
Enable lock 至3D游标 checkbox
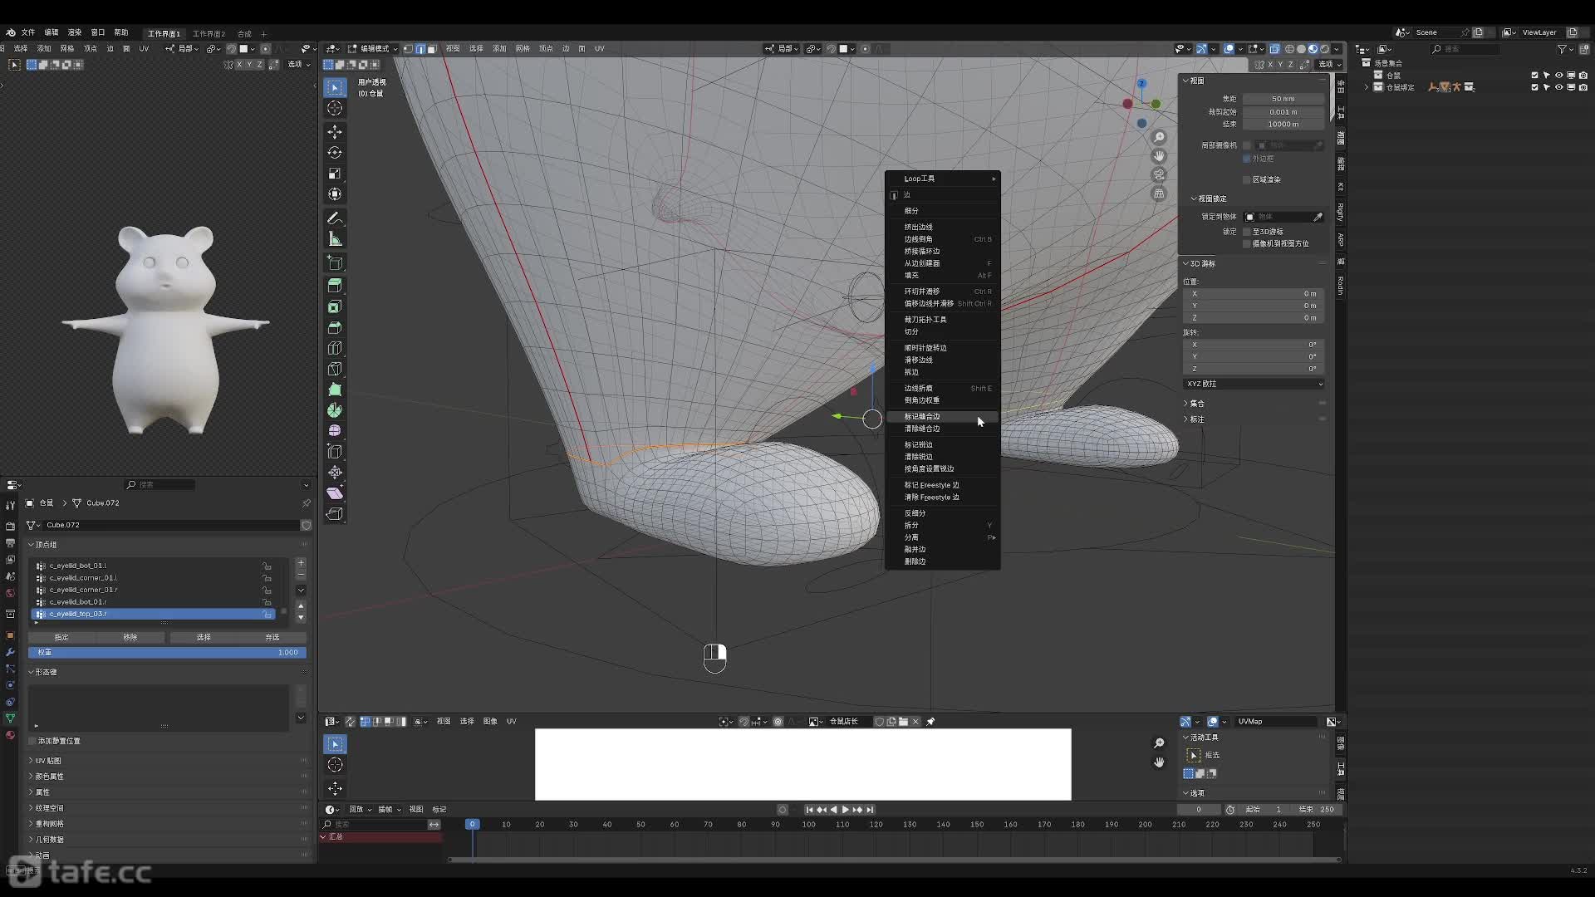(1247, 232)
